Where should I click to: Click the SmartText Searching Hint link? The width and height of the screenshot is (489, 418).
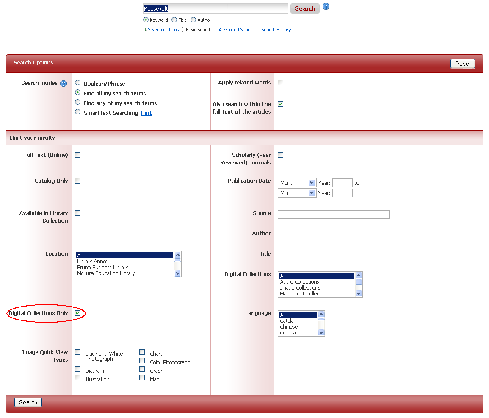pos(146,113)
